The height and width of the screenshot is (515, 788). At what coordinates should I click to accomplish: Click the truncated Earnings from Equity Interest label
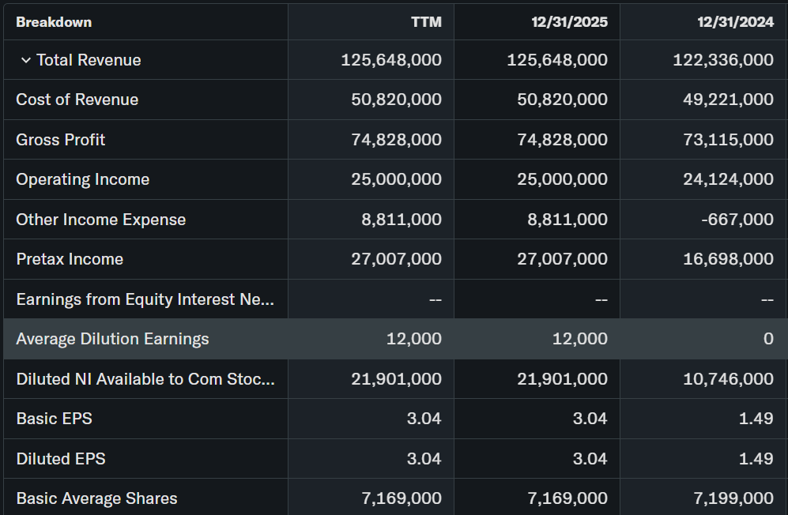145,299
